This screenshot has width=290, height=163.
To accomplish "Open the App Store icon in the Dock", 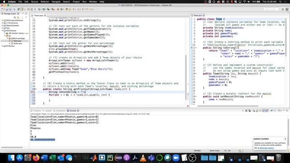I will coord(19,158).
